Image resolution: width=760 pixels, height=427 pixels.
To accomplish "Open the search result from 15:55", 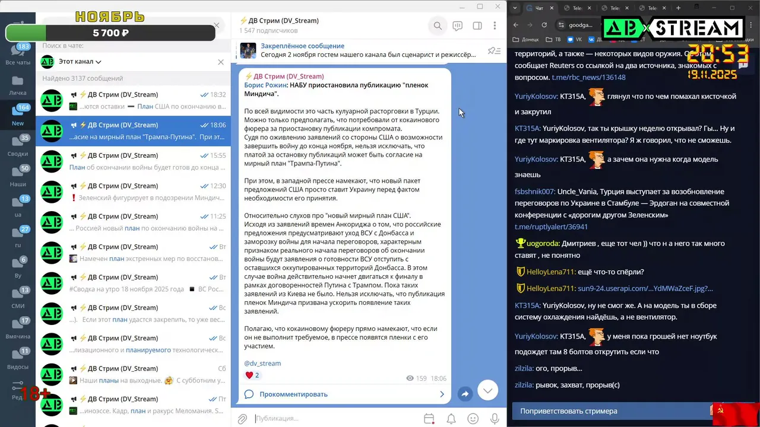I will click(x=133, y=161).
